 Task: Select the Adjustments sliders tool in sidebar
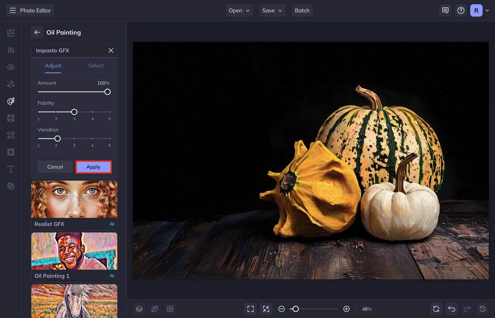(11, 50)
